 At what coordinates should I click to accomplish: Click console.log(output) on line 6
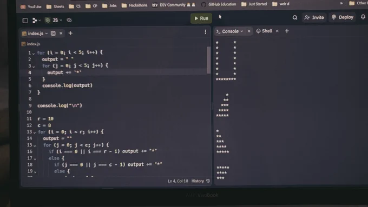point(67,85)
